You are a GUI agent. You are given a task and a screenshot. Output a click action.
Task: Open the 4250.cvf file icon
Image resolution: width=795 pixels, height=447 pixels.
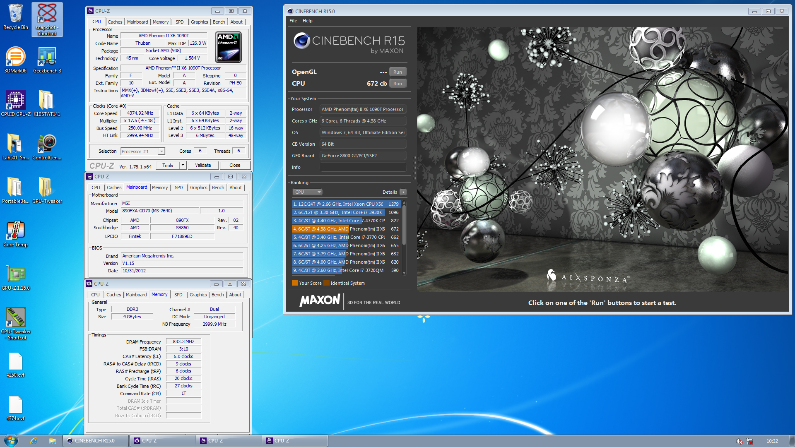tap(16, 365)
